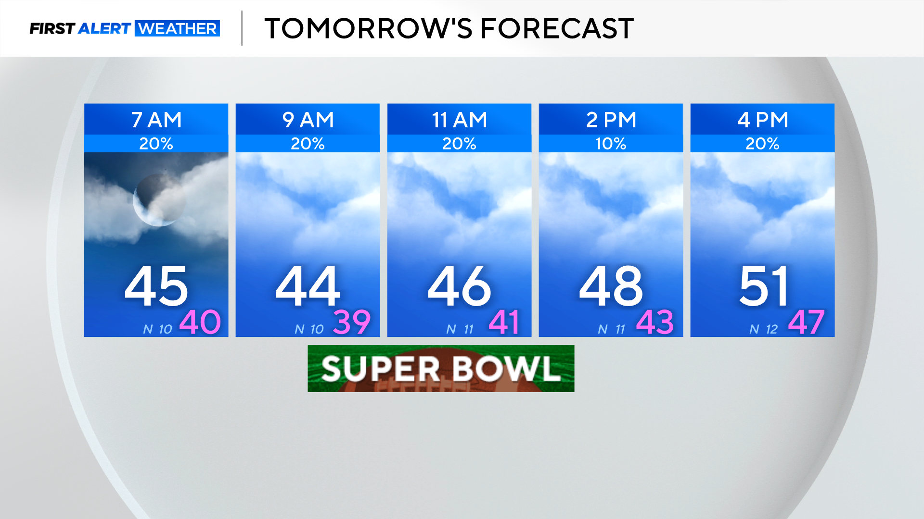Select the 4 PM forecast header

(x=762, y=119)
